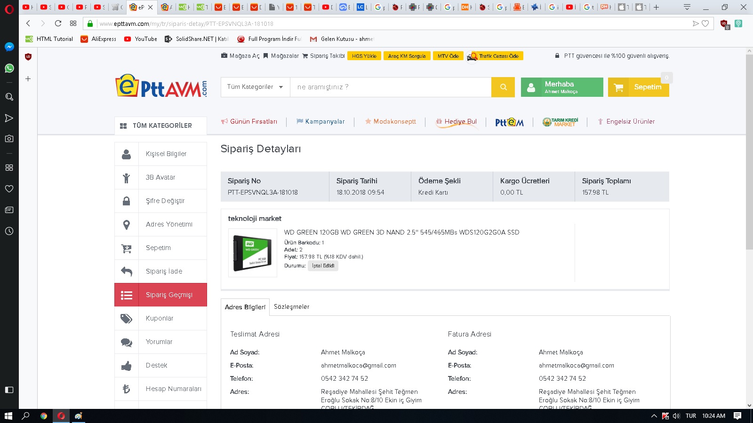This screenshot has height=423, width=753.
Task: Click the Yorumlar speech bubble icon
Action: click(x=126, y=342)
